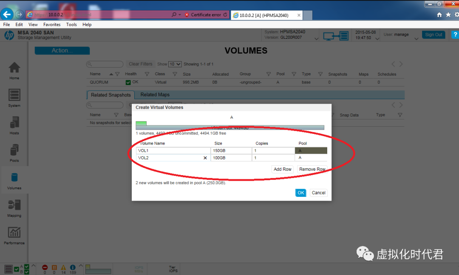Image resolution: width=459 pixels, height=275 pixels.
Task: Click the 100GB size field
Action: [x=231, y=158]
